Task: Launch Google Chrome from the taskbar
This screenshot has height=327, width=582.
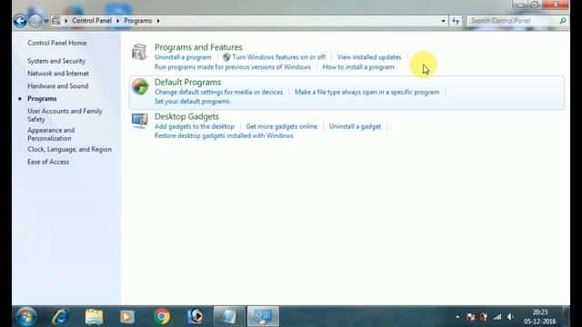Action: point(162,316)
